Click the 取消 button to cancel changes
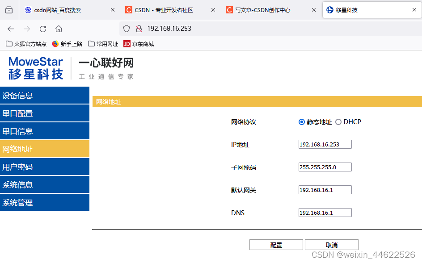This screenshot has height=263, width=422. click(x=331, y=244)
